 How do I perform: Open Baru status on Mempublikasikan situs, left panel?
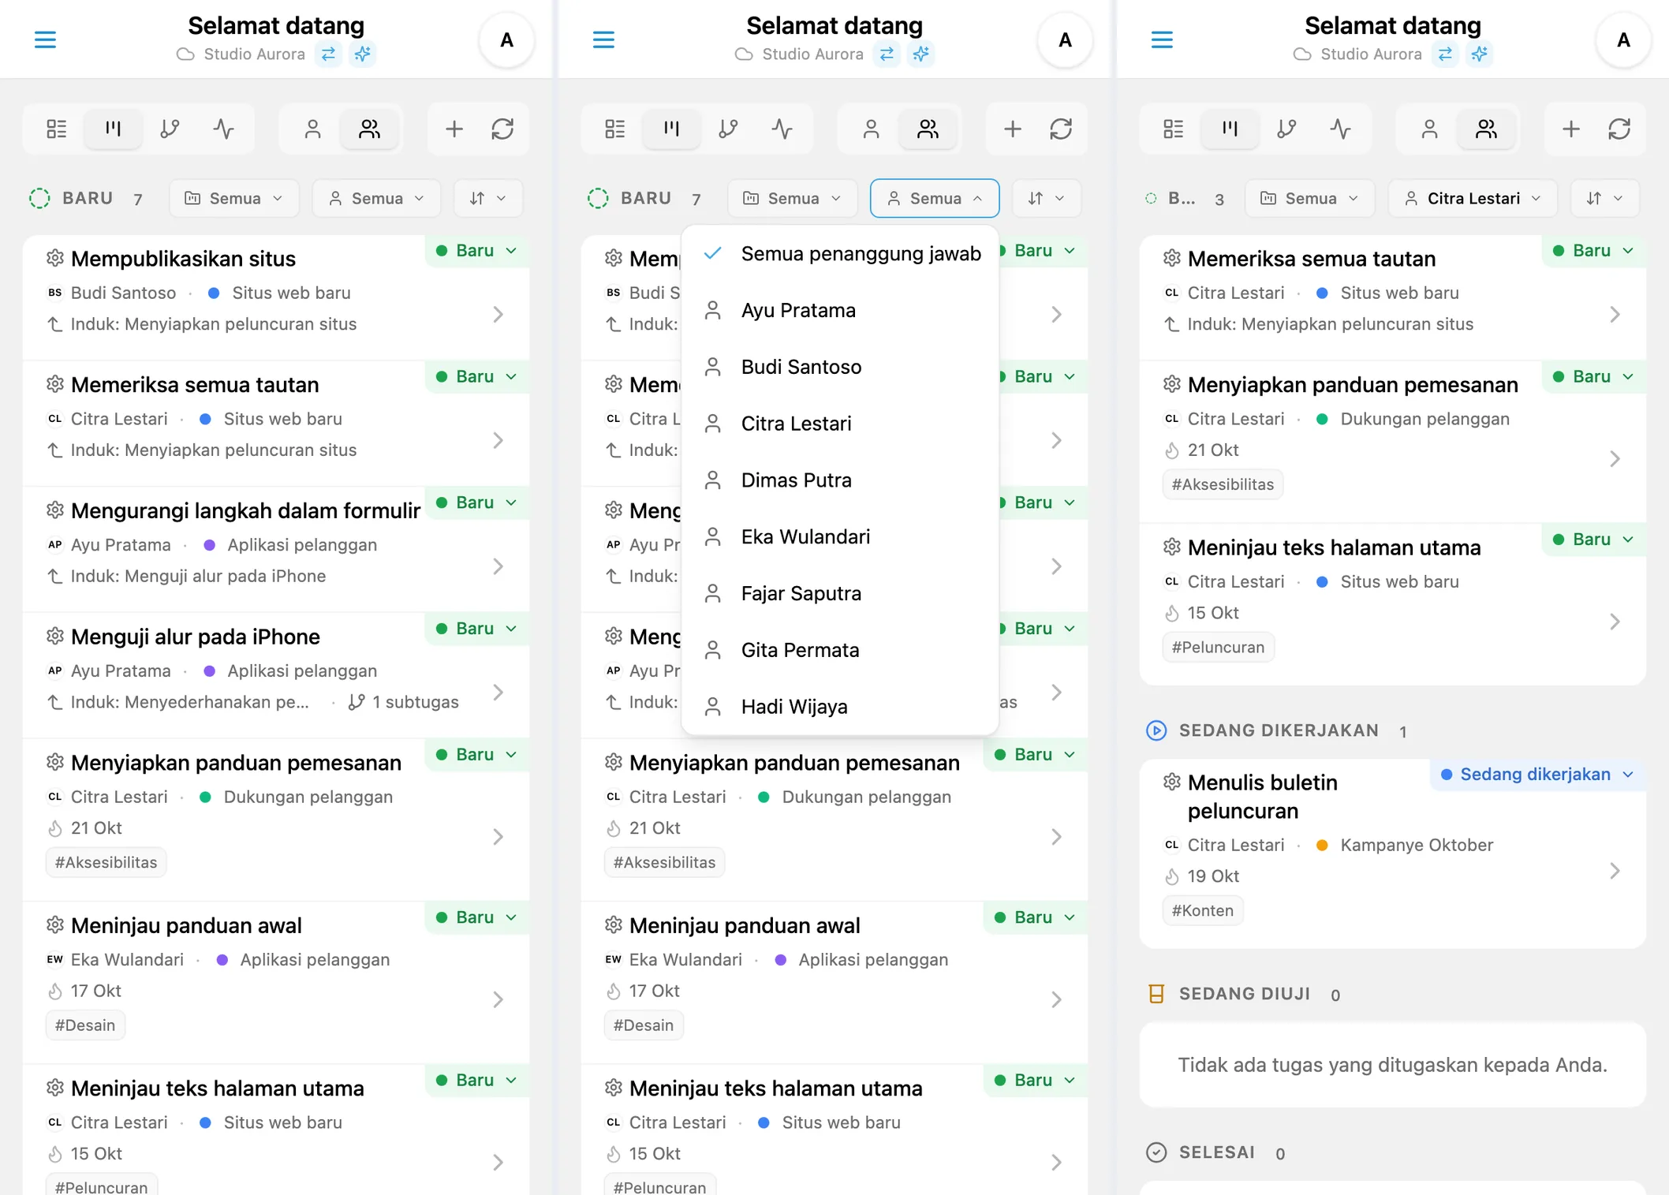coord(477,251)
